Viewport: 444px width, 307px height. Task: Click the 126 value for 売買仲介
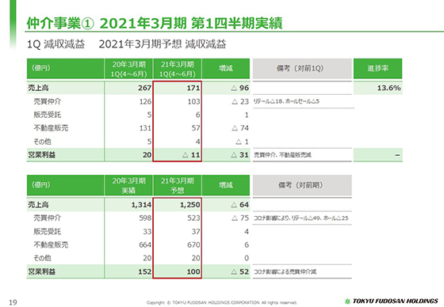pyautogui.click(x=145, y=101)
